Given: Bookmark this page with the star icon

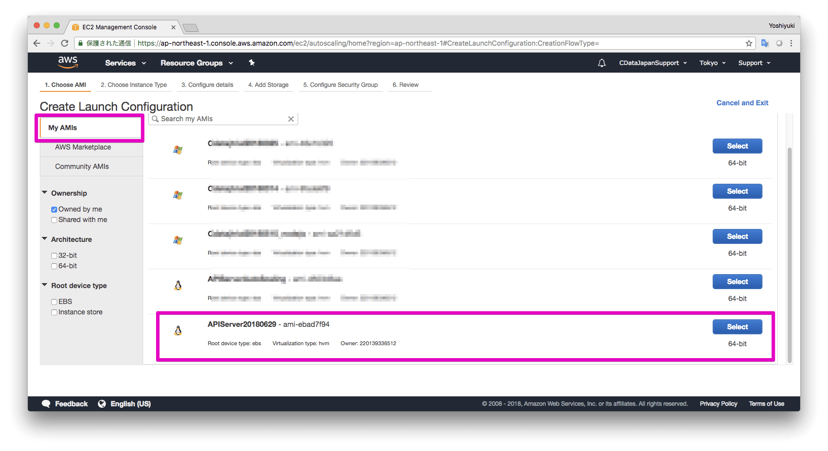Looking at the screenshot, I should pos(749,43).
